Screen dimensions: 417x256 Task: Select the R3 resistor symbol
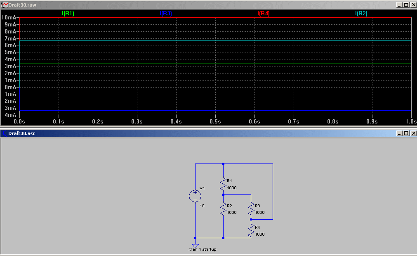tap(251, 209)
